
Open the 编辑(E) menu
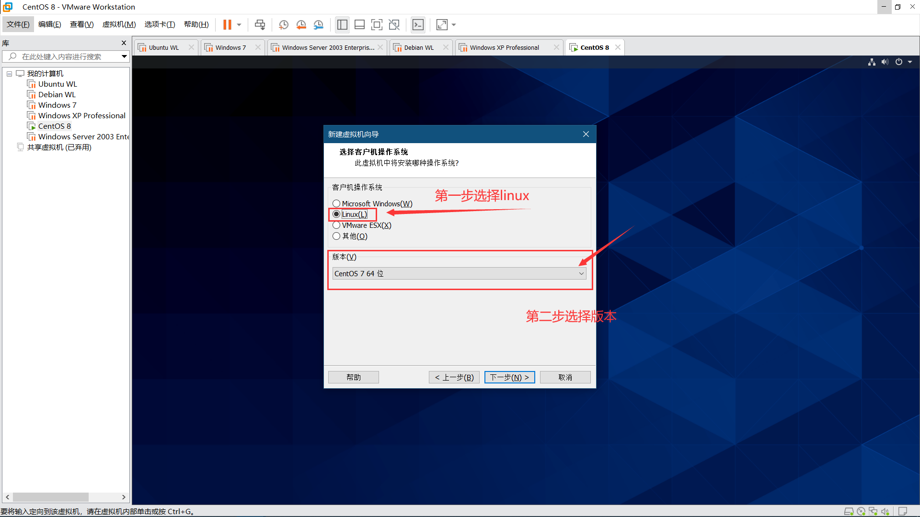[50, 24]
